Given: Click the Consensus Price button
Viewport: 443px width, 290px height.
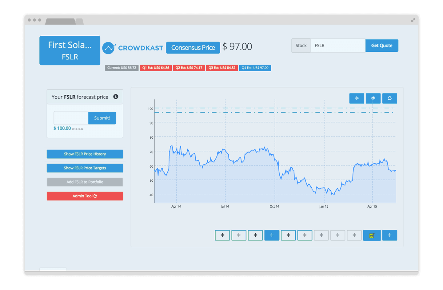Looking at the screenshot, I should pyautogui.click(x=193, y=48).
